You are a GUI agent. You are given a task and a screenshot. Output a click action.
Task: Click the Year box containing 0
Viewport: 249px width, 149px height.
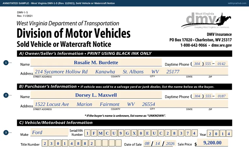[216, 134]
